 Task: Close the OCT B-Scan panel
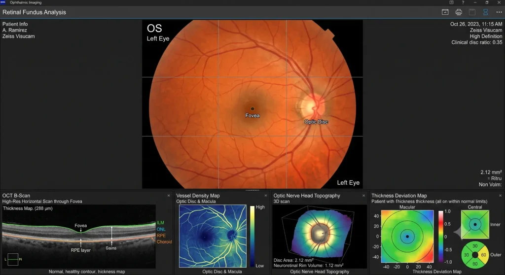point(169,196)
